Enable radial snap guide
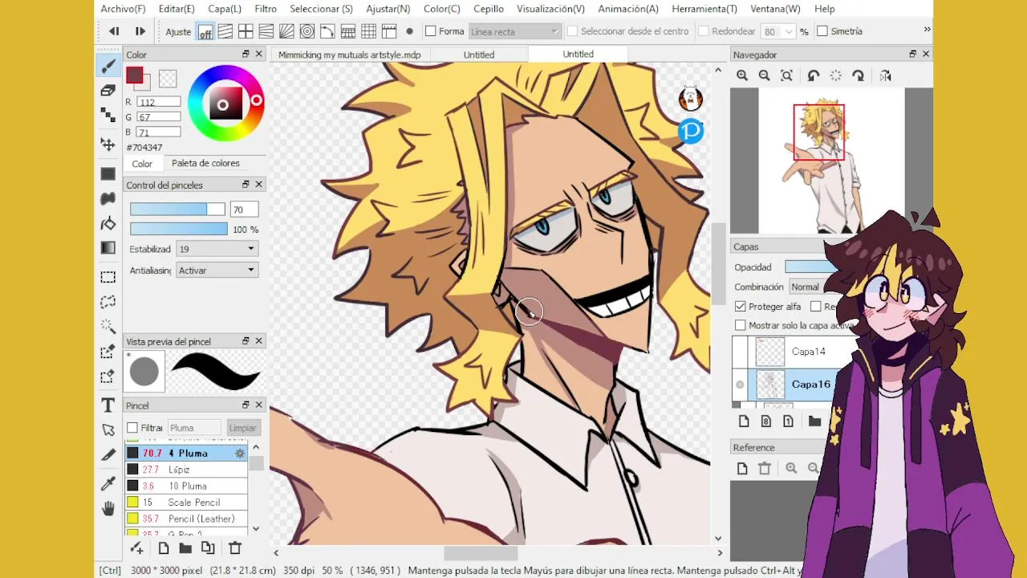The image size is (1027, 578). coord(286,31)
